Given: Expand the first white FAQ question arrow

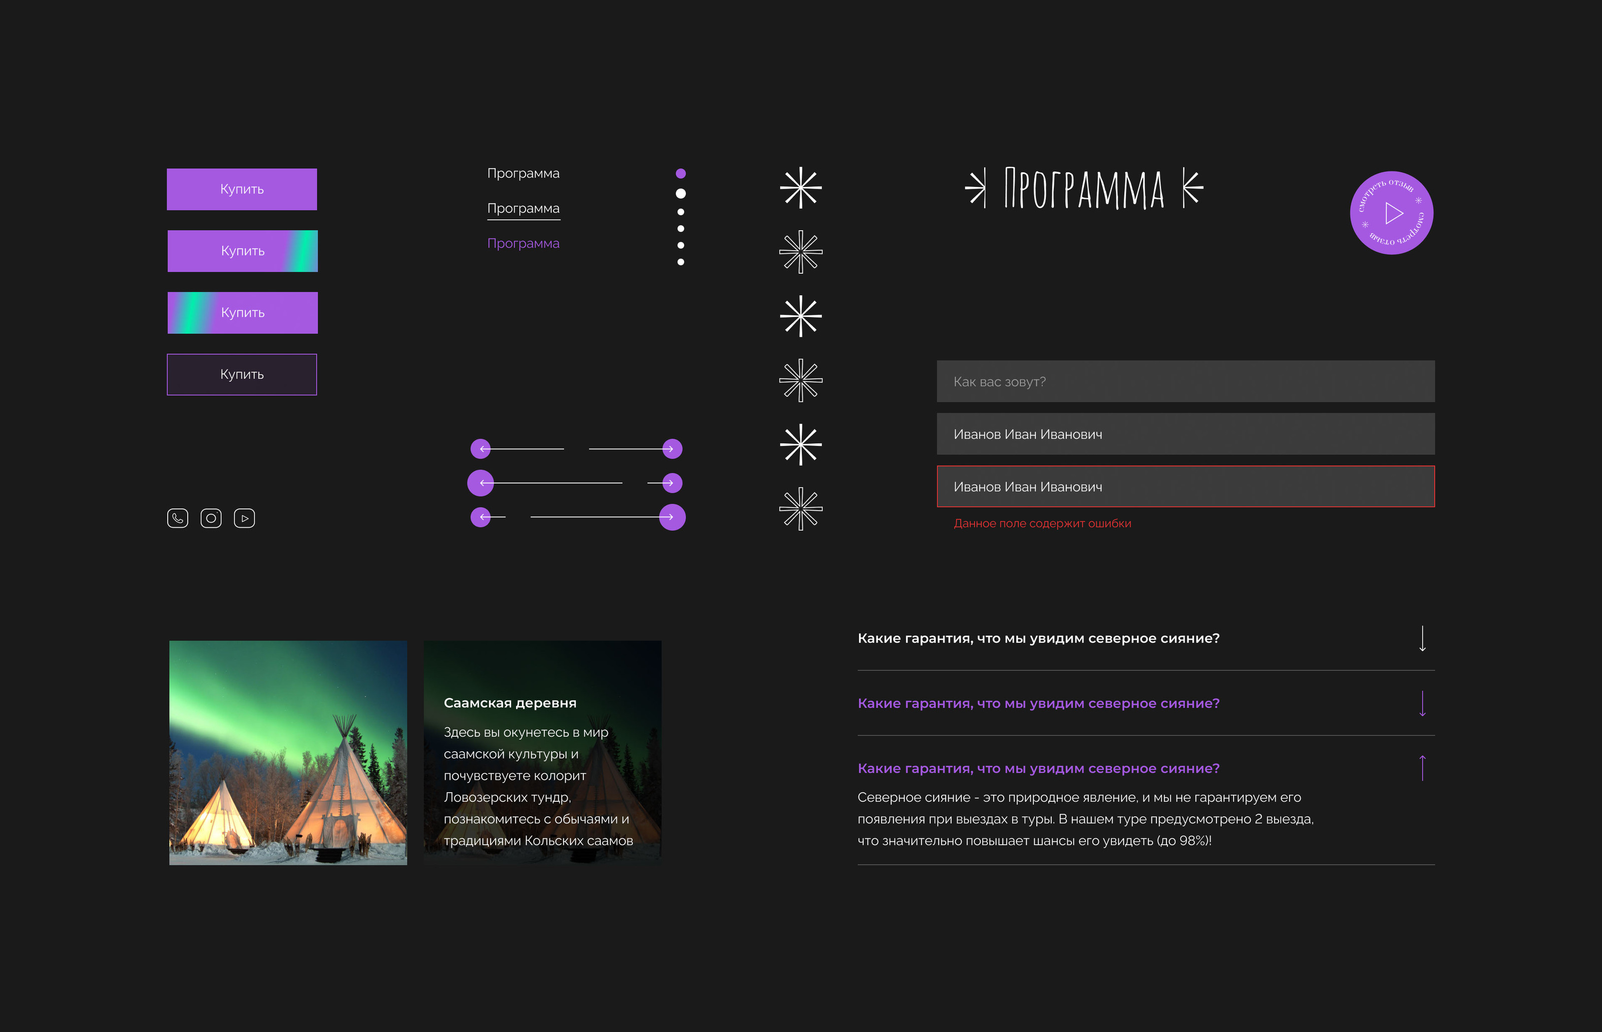Looking at the screenshot, I should click(x=1422, y=639).
